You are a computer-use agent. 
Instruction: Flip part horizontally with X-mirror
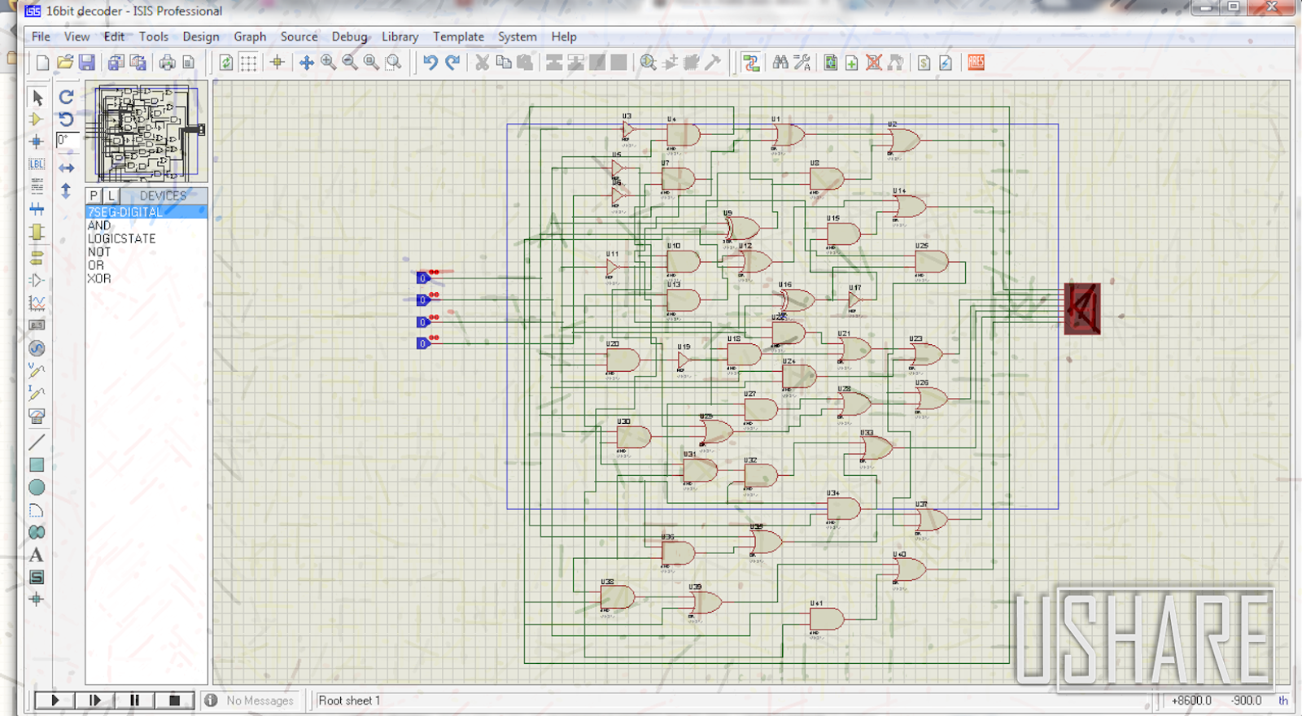(x=67, y=168)
